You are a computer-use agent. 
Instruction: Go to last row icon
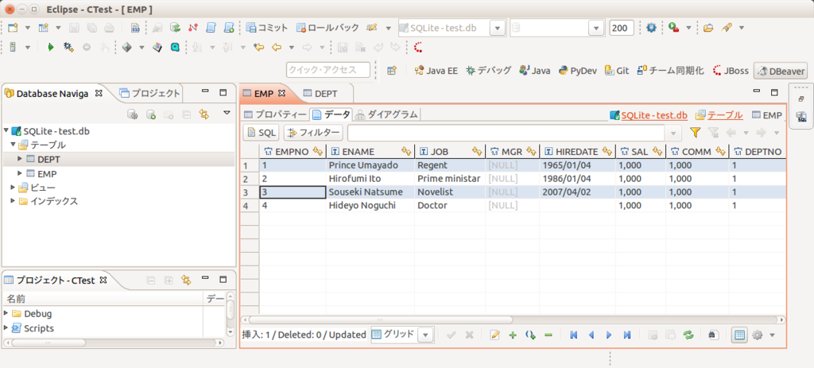click(626, 335)
